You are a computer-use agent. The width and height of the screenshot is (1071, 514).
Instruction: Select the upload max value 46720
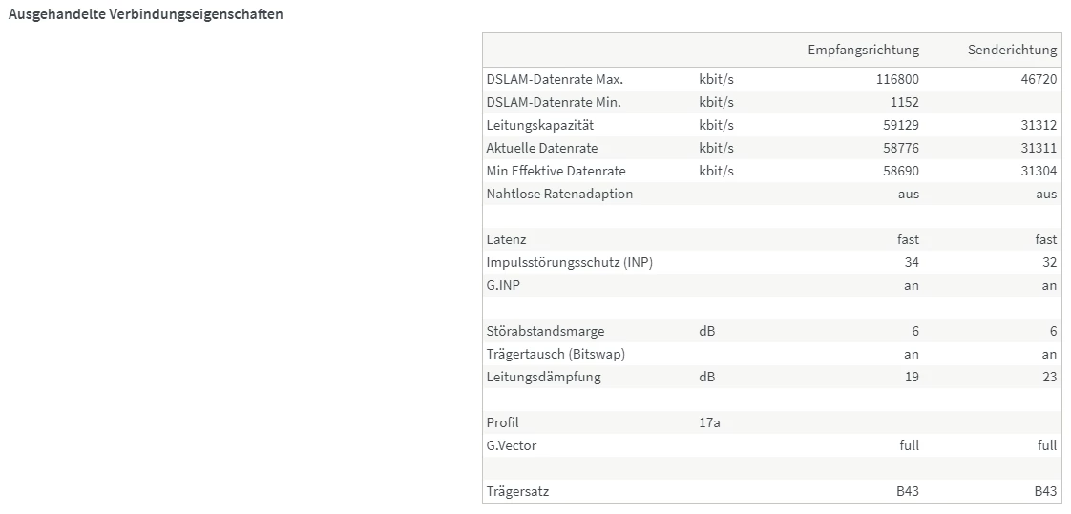pyautogui.click(x=1039, y=79)
